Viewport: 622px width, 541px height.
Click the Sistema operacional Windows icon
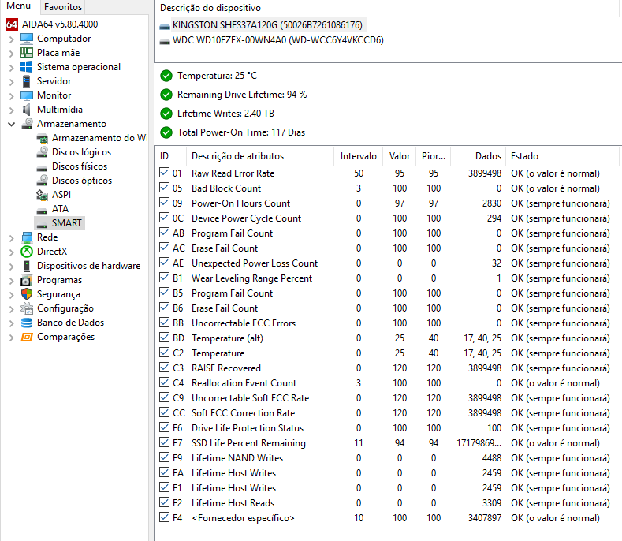(x=27, y=67)
